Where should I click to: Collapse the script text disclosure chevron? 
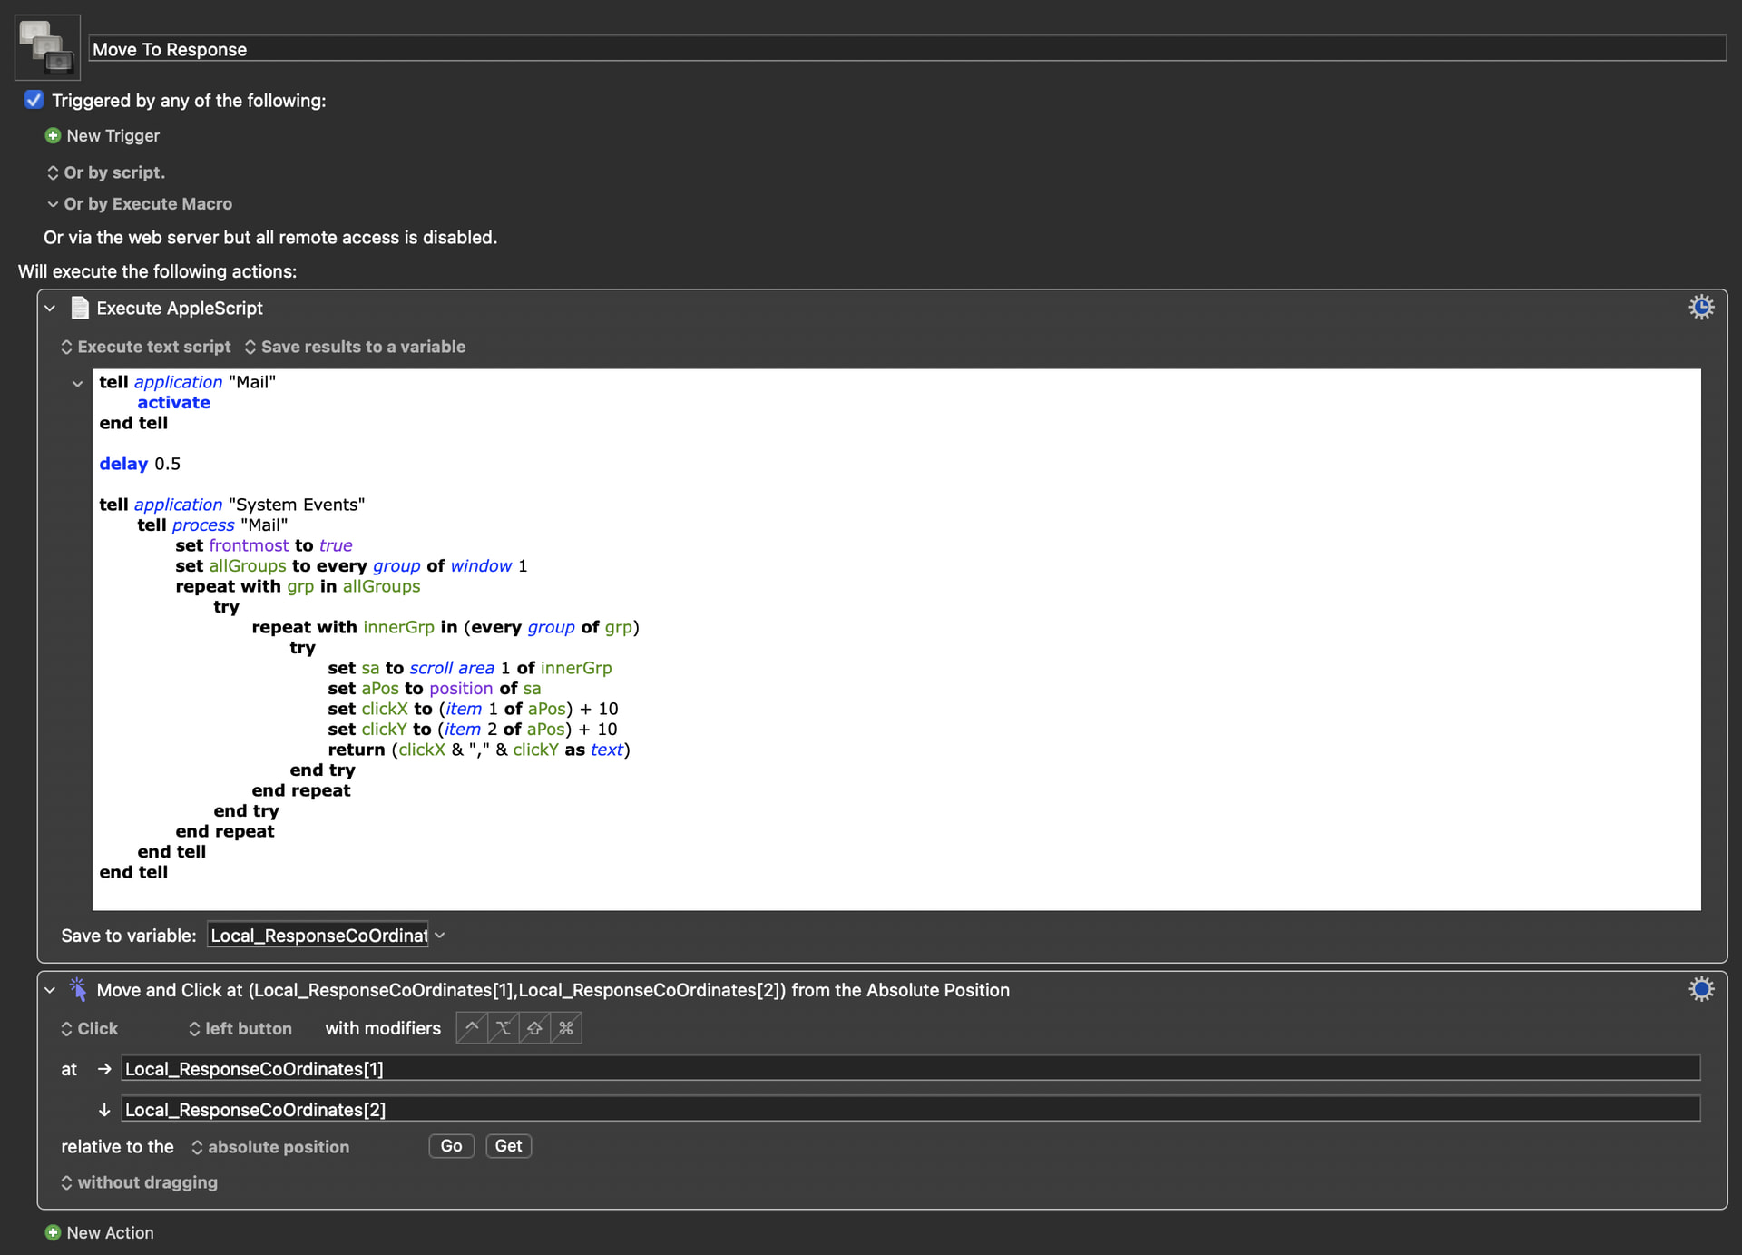point(77,383)
